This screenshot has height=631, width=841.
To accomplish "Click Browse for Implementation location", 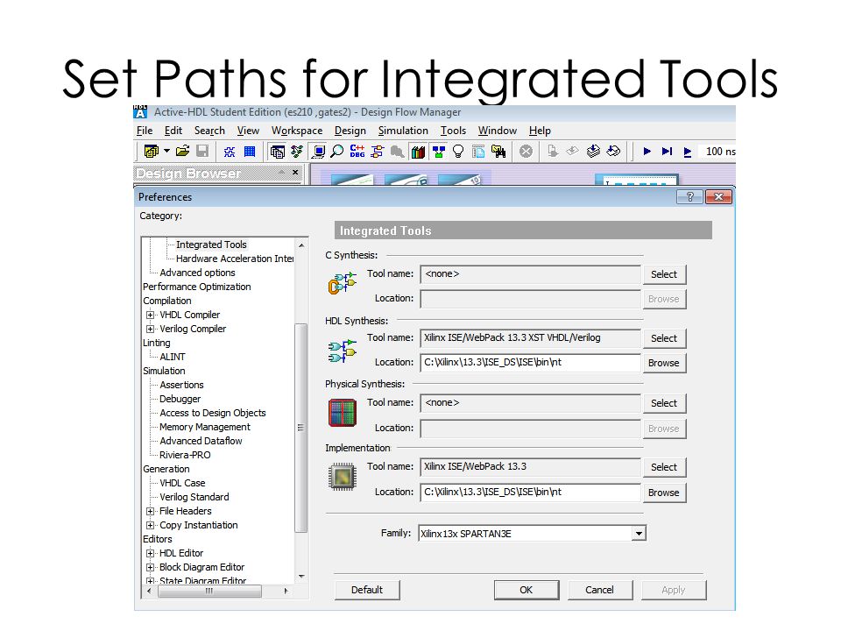I will 664,493.
